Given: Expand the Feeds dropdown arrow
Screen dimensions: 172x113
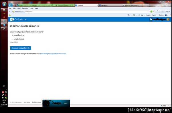Looking at the screenshot, I should tap(136, 15).
